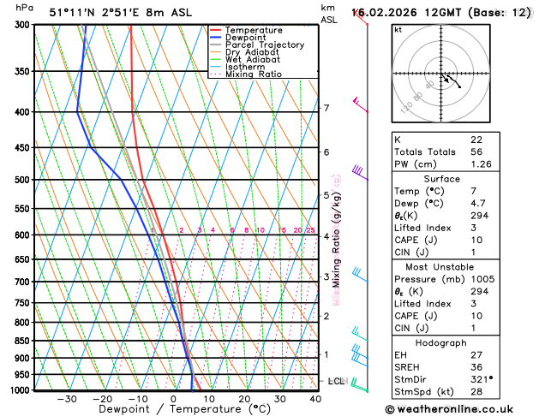
Task: Click the hodograph kt label
Action: pyautogui.click(x=398, y=30)
